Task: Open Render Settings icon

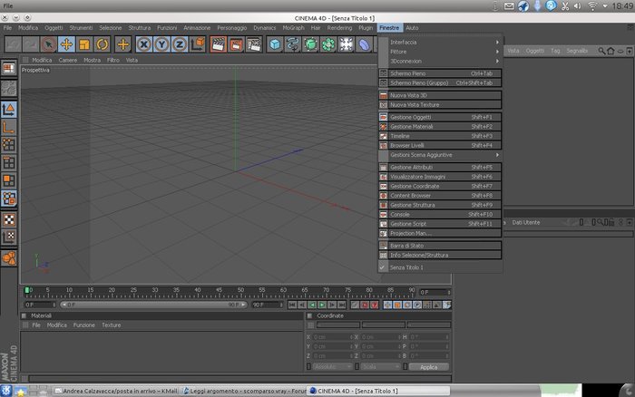Action: click(x=253, y=44)
